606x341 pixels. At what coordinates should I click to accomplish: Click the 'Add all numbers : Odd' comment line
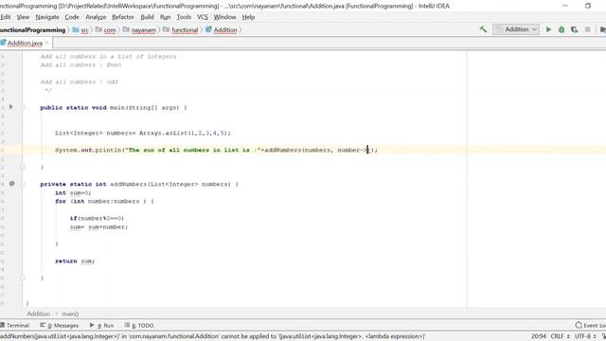(x=80, y=82)
